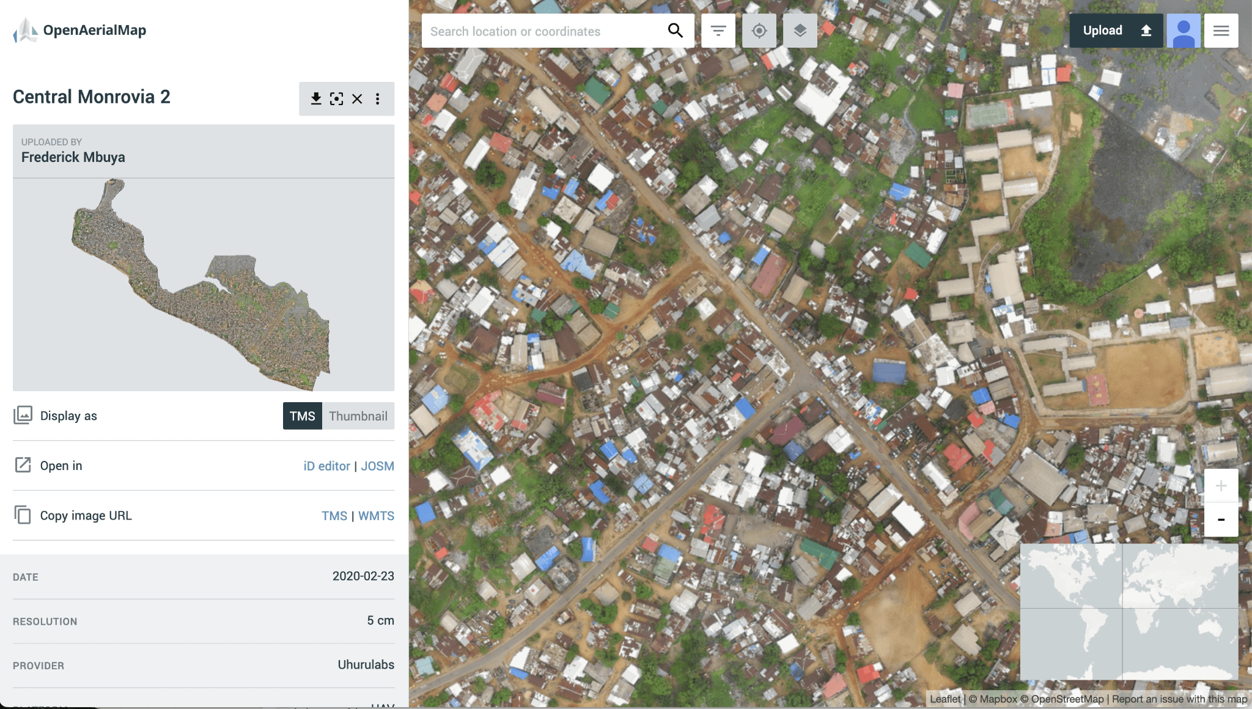This screenshot has height=709, width=1252.
Task: Open the Leaflet attribution link
Action: (945, 699)
